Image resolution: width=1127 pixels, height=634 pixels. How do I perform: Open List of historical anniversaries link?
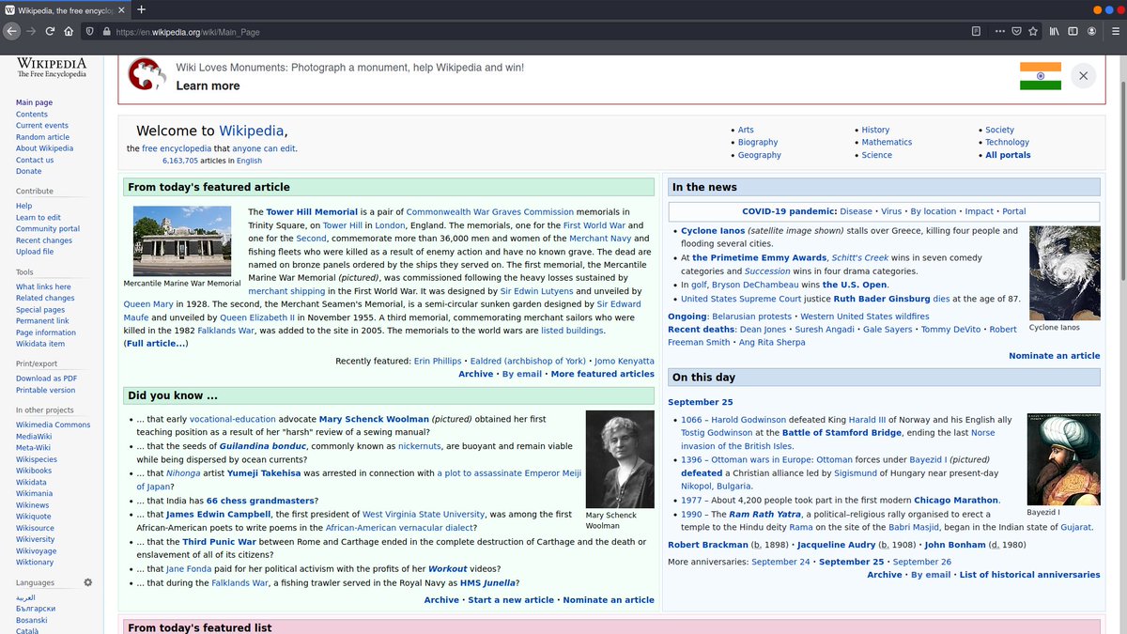[x=1029, y=575]
